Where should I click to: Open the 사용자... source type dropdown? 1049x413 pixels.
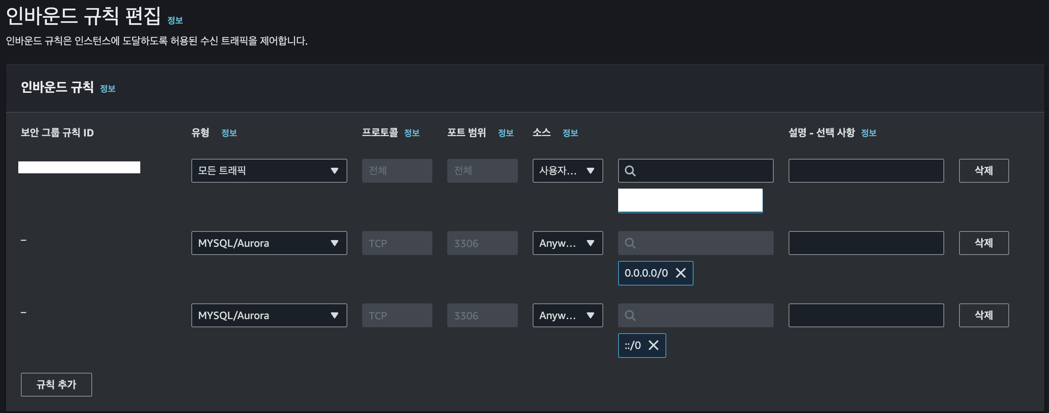[568, 171]
